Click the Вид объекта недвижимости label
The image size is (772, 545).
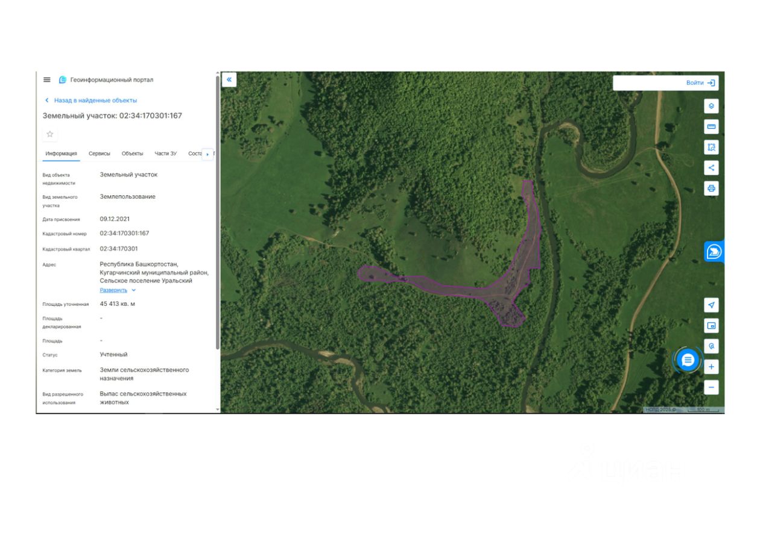(59, 179)
